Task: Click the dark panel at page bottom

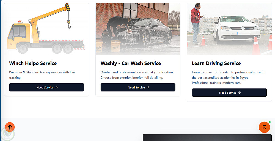Action: click(207, 137)
